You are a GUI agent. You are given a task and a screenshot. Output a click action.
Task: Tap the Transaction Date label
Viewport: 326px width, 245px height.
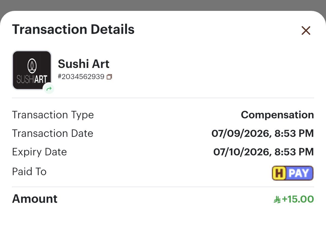pos(53,133)
